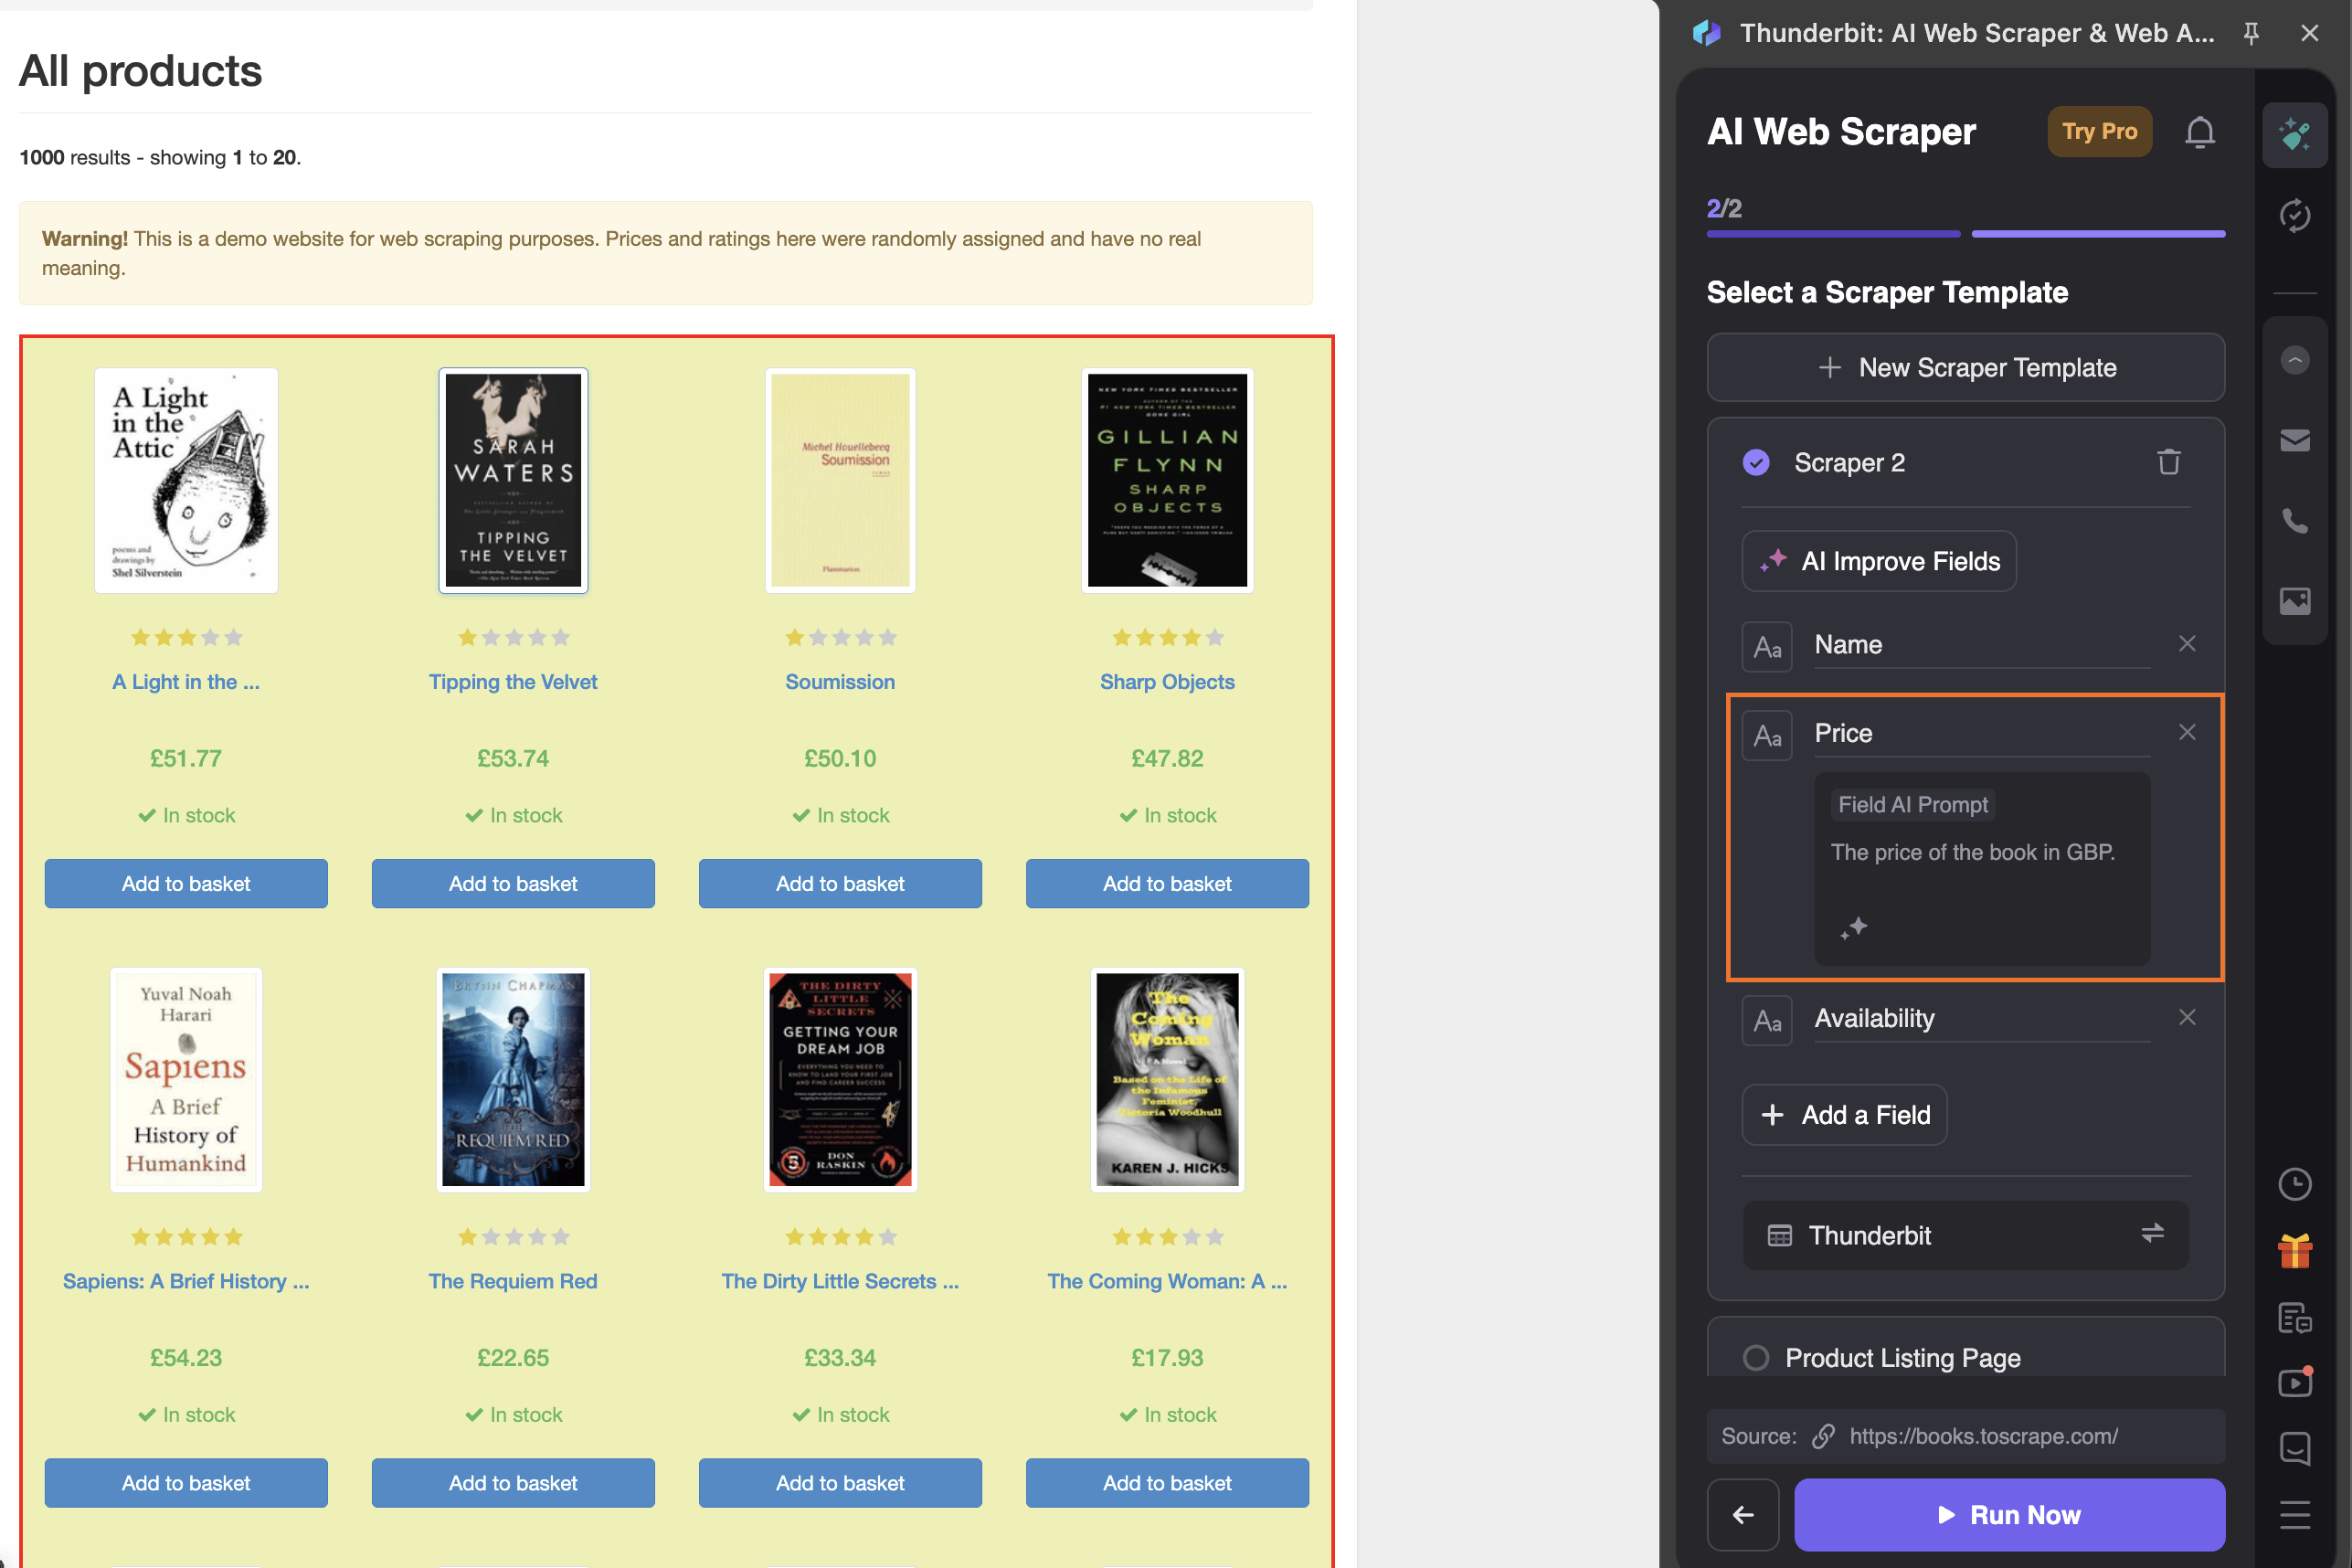Edit the Price field AI prompt text
2352x1568 pixels.
coord(1972,852)
